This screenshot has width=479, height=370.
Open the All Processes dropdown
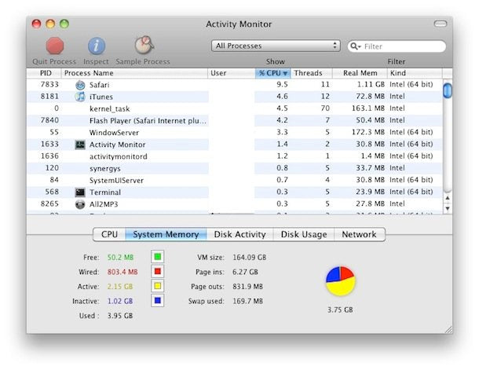276,46
